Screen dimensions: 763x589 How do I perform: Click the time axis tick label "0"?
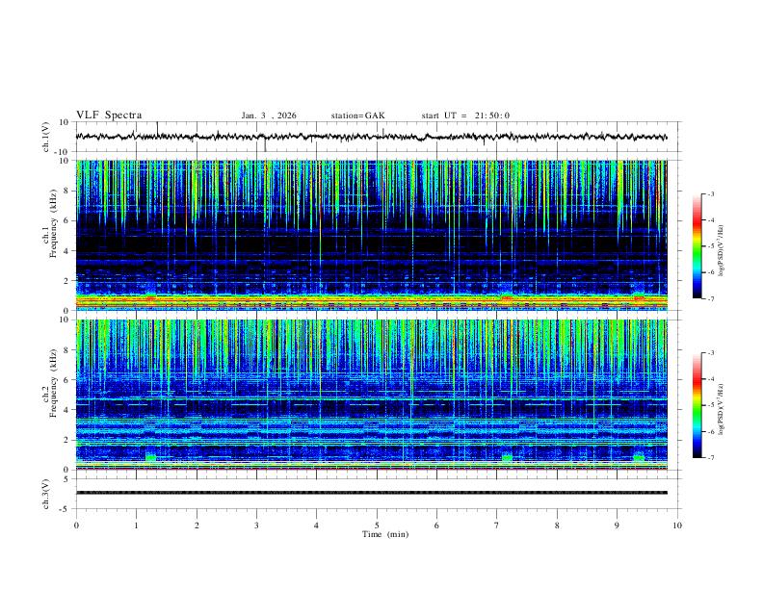coord(76,525)
